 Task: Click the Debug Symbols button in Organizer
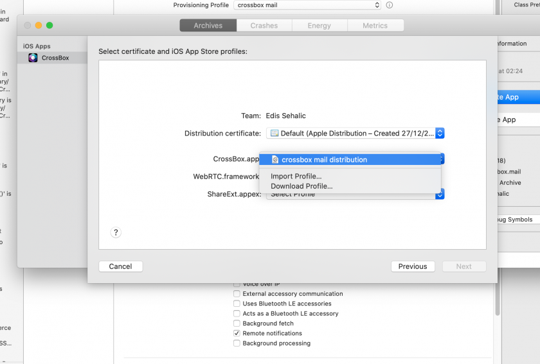coord(519,220)
